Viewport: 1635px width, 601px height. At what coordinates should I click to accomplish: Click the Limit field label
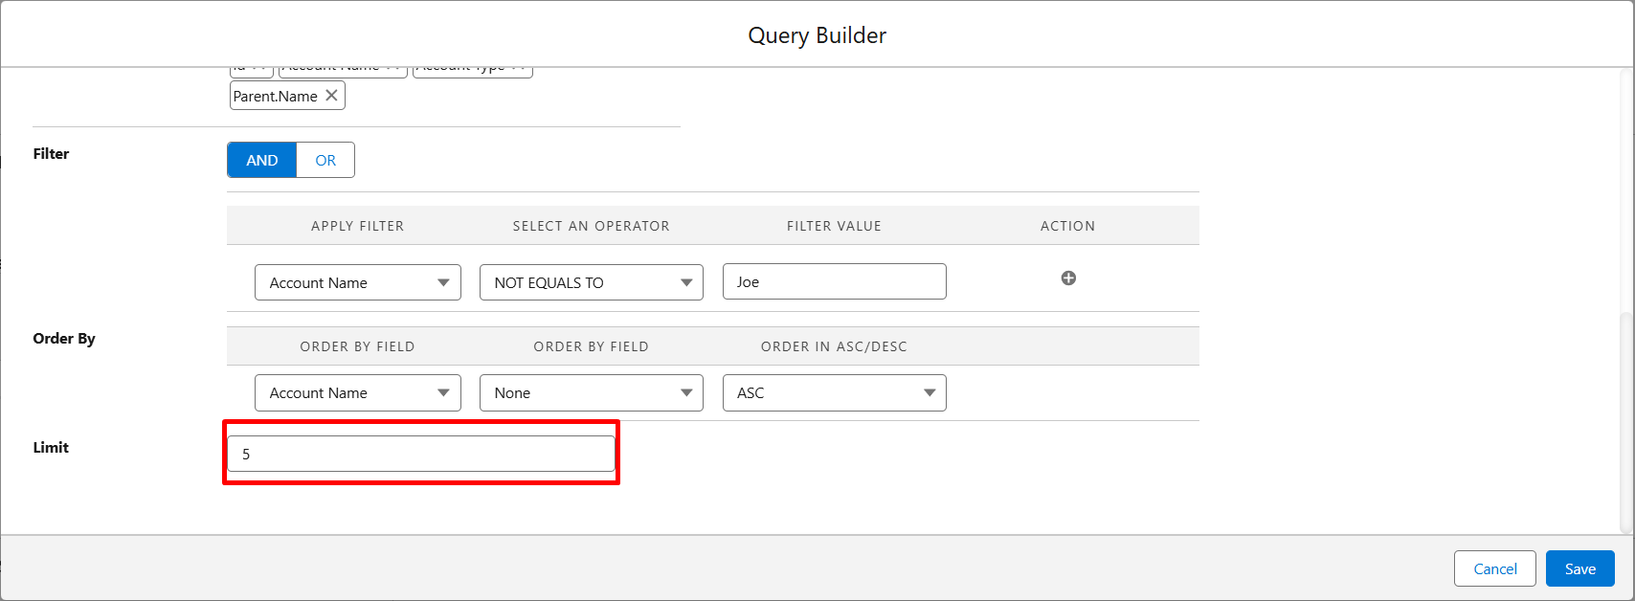click(x=51, y=448)
